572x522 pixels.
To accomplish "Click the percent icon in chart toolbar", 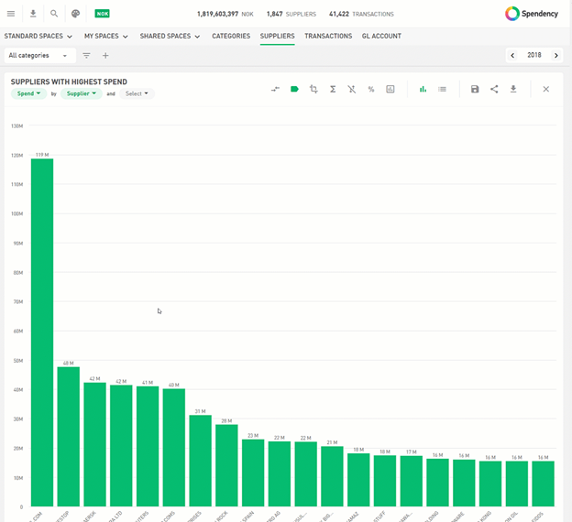I will coord(370,89).
